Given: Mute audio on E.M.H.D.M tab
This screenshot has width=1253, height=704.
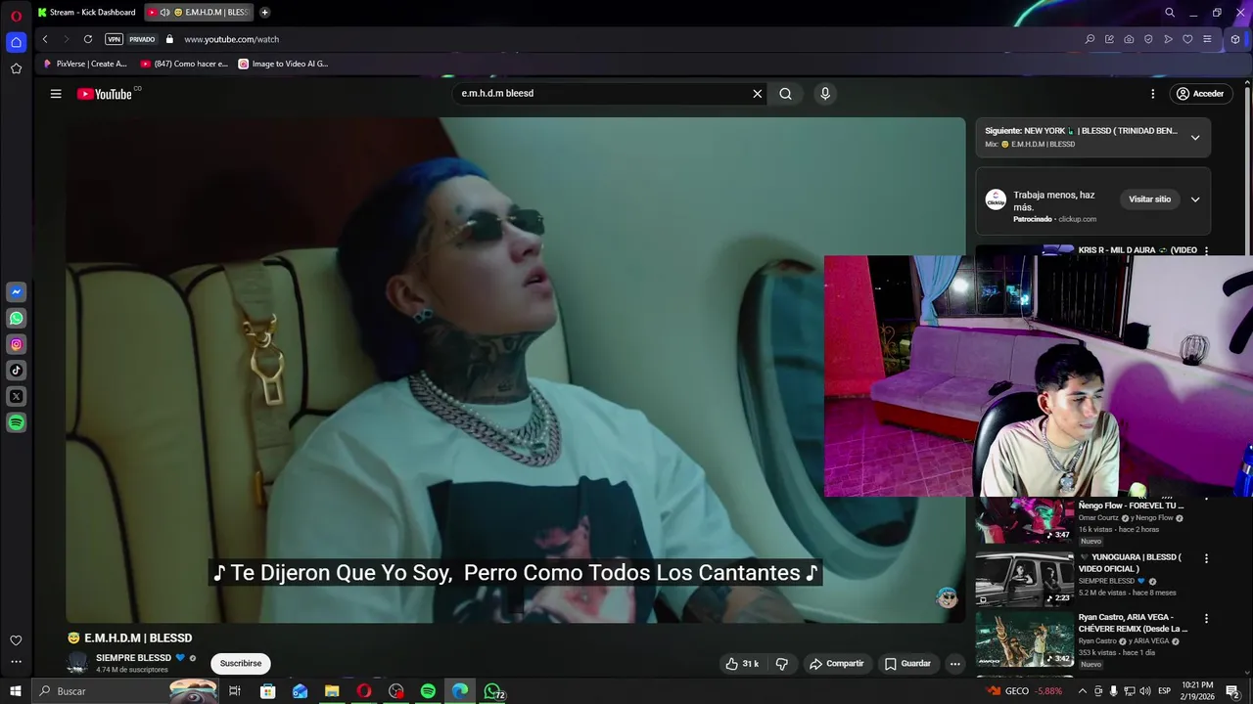Looking at the screenshot, I should (x=164, y=13).
